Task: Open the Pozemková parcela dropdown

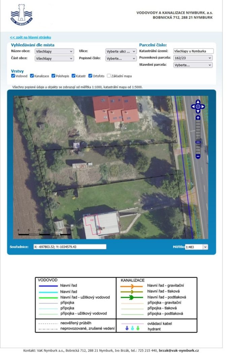Action: click(x=193, y=58)
